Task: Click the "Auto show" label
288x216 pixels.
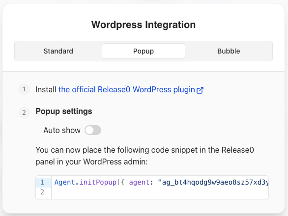Action: (x=62, y=130)
